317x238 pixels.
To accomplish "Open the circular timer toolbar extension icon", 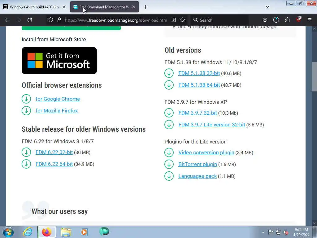I will click(x=276, y=20).
